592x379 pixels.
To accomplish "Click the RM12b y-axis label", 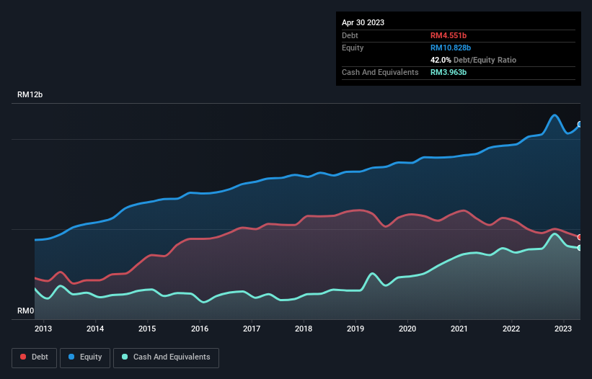I will pyautogui.click(x=30, y=94).
